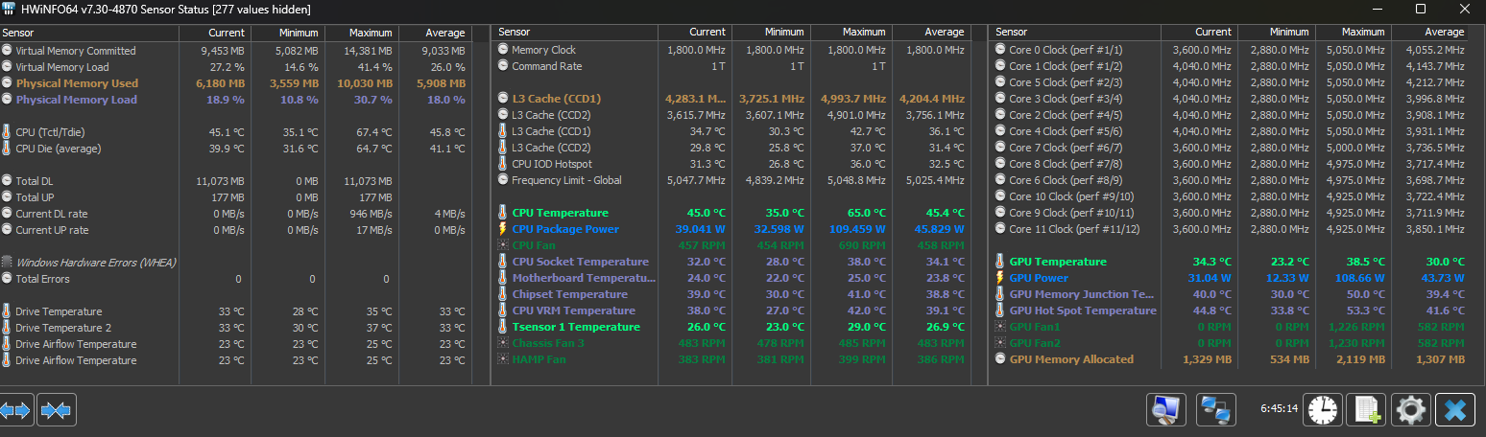Select the Windows Hardware Errors (WHEA) group row
Screen dimensions: 1486x437
[x=235, y=263]
